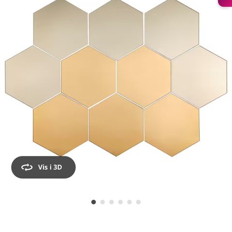Image resolution: width=232 pixels, height=232 pixels.
Task: Go to the second image dot
Action: coord(102,202)
